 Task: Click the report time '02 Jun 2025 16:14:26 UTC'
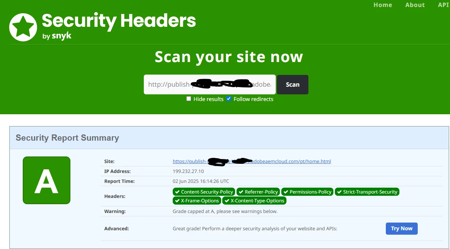point(201,181)
